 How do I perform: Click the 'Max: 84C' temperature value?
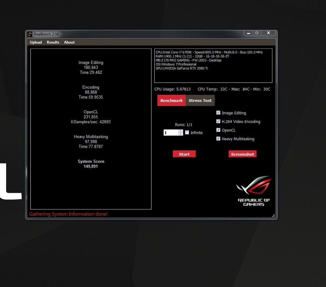tap(240, 89)
